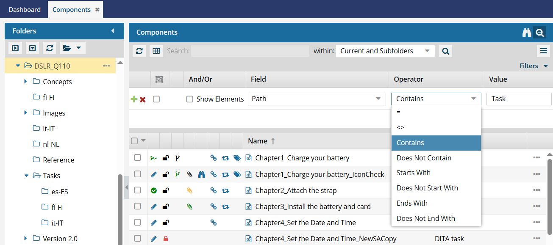Check the box for Chapter2_Attach the strap
Screen dimensions: 553x245
point(137,190)
